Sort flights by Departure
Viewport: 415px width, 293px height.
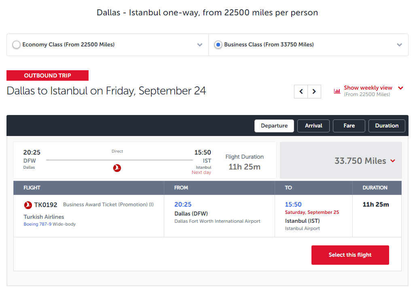click(274, 126)
